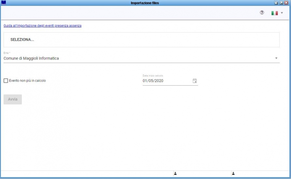Enable Evento non più in calcolo checkbox
291x179 pixels.
click(6, 81)
